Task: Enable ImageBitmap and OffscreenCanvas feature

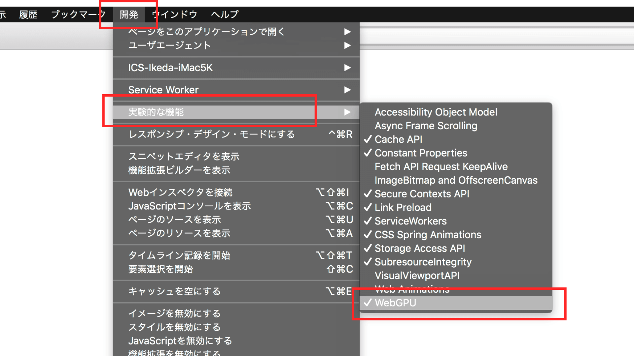Action: [x=456, y=180]
